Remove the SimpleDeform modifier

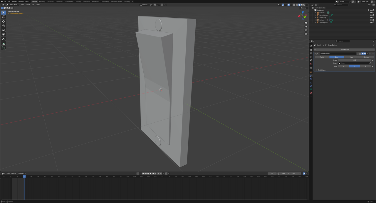tap(370, 54)
